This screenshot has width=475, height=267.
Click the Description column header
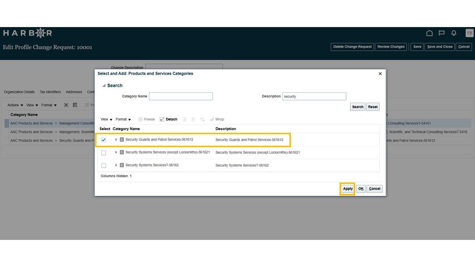[226, 129]
